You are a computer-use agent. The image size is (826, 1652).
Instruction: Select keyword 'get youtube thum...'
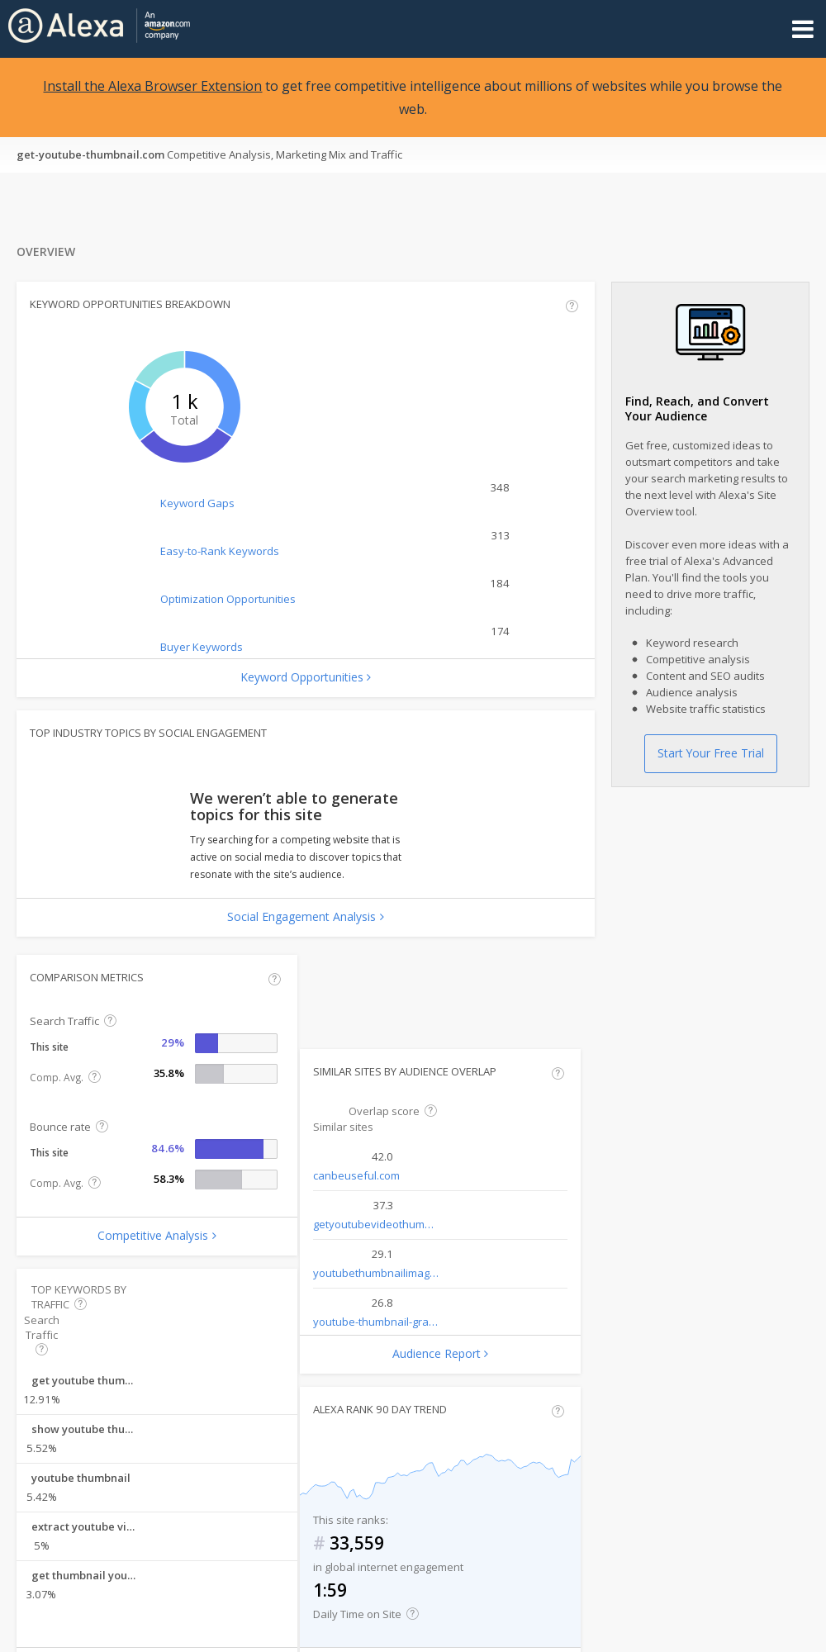tap(83, 1380)
